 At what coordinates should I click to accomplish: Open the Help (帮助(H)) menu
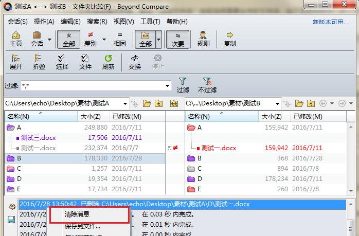(x=177, y=22)
